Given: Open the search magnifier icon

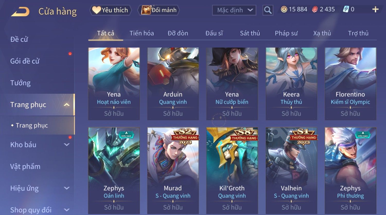Looking at the screenshot, I should tap(268, 10).
